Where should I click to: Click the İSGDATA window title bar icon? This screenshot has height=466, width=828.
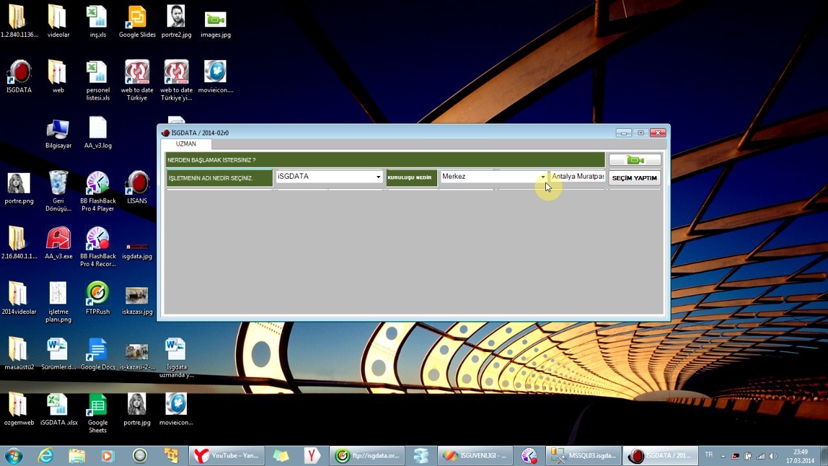[x=166, y=133]
